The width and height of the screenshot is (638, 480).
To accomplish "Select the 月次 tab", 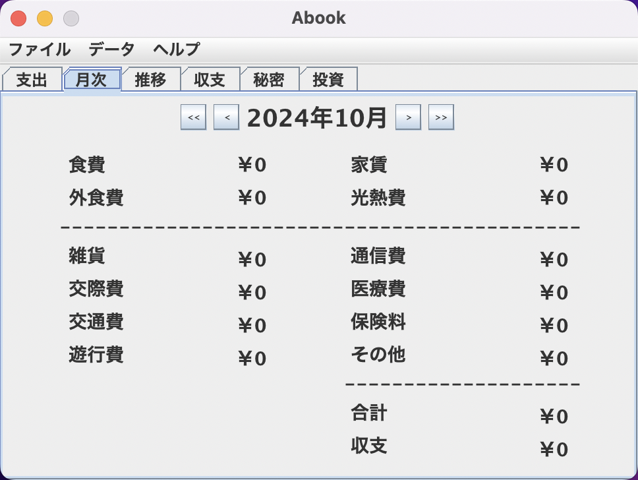I will click(x=92, y=80).
